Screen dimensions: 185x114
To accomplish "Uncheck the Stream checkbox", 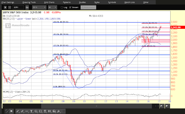I will coord(70,7).
